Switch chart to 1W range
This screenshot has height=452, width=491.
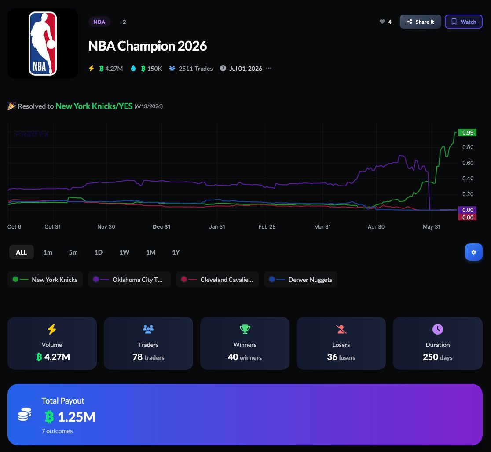(x=125, y=252)
